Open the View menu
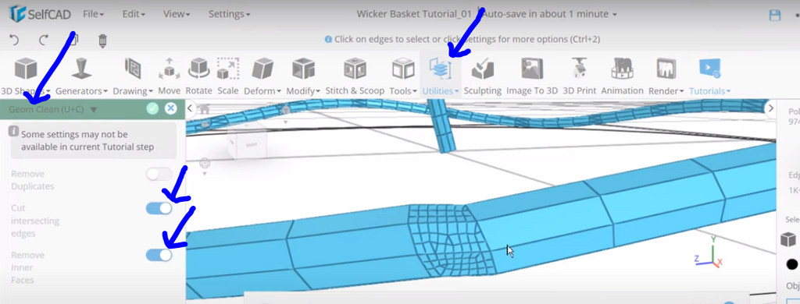800x304 pixels. point(177,14)
